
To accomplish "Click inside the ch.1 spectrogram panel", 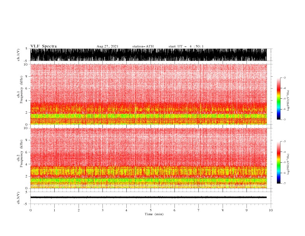I will pyautogui.click(x=148, y=94).
